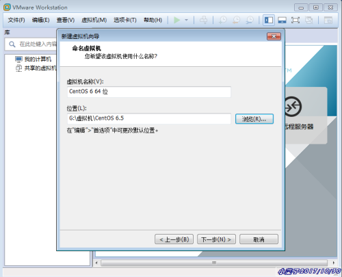Click the Shared VMs tree icon

(18, 68)
